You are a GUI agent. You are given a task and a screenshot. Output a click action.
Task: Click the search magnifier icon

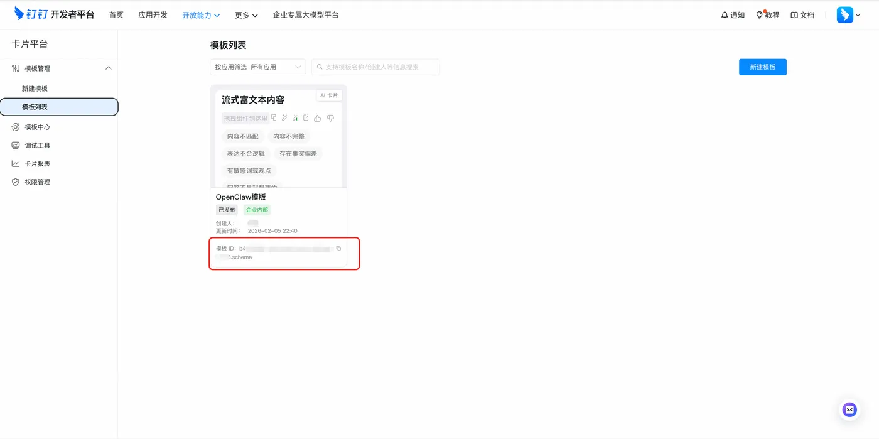[x=320, y=67]
